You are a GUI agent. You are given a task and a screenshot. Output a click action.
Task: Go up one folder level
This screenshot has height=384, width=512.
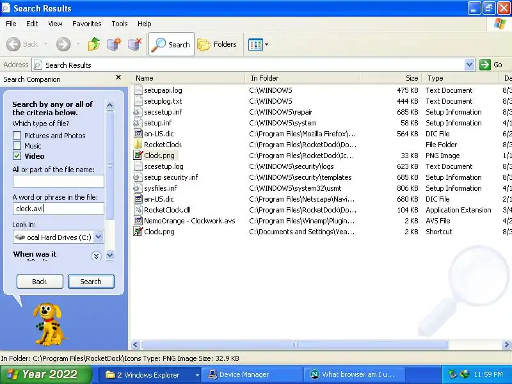pos(94,44)
